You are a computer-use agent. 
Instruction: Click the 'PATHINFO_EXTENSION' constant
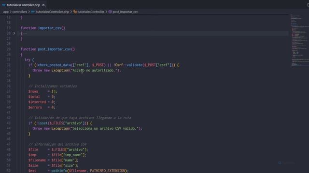tap(108, 171)
